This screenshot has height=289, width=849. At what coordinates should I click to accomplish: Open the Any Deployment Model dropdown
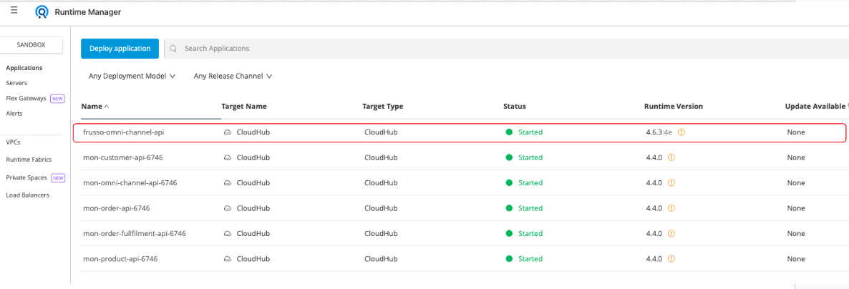pos(132,76)
